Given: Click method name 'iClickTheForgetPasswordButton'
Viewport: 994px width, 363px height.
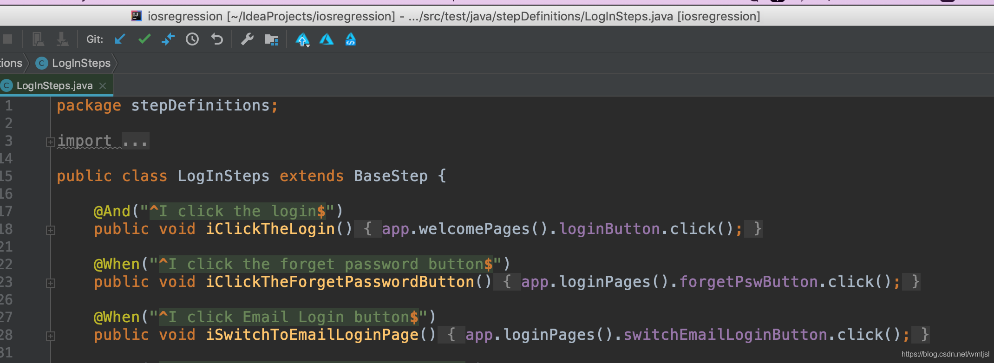Looking at the screenshot, I should pyautogui.click(x=340, y=282).
